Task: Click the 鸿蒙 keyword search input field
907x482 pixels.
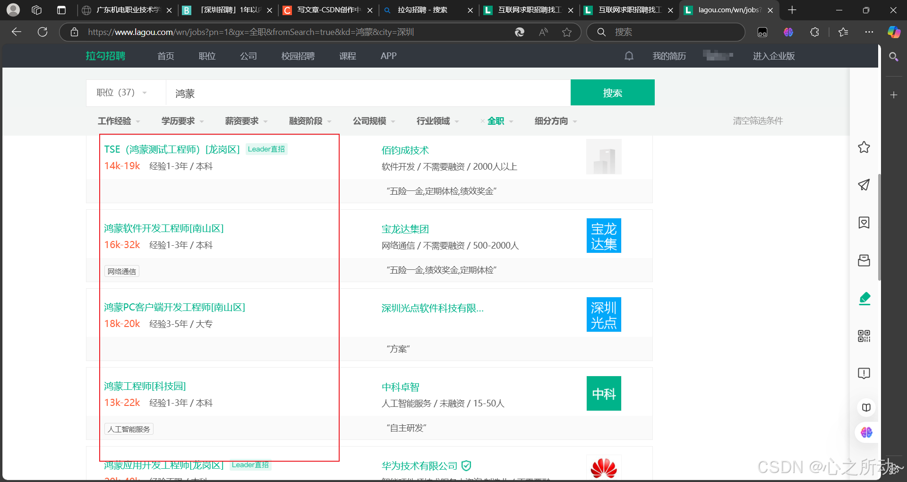Action: tap(368, 93)
